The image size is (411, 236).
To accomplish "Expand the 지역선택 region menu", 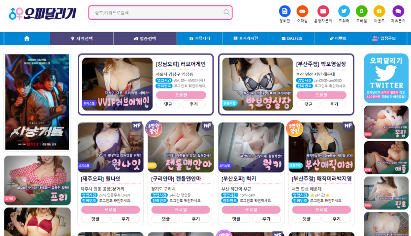I will pos(82,38).
